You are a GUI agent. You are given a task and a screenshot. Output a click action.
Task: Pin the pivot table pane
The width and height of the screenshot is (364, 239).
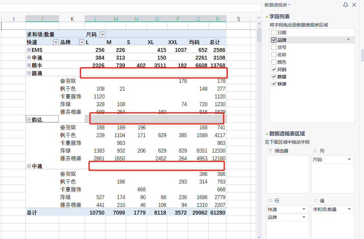346,5
